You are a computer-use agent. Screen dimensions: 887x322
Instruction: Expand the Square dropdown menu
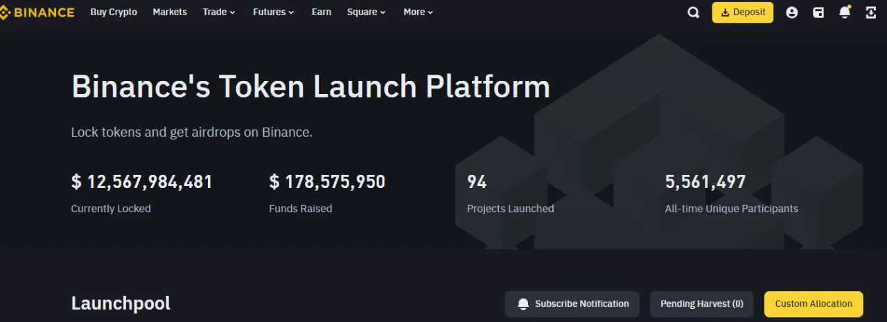[367, 12]
